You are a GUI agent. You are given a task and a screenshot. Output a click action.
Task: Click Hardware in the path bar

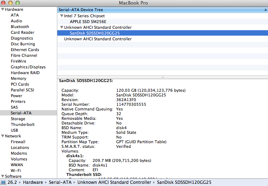click(33, 182)
